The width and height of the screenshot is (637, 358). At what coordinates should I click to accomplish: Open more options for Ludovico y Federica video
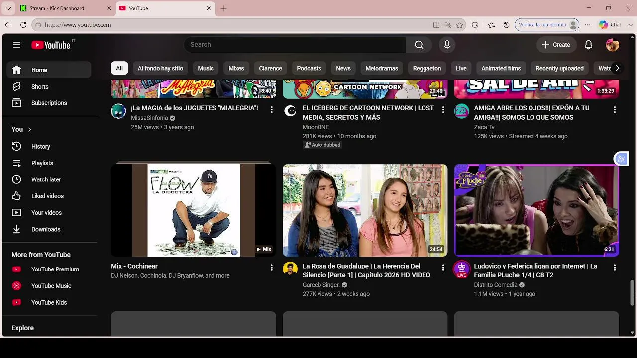click(x=615, y=268)
